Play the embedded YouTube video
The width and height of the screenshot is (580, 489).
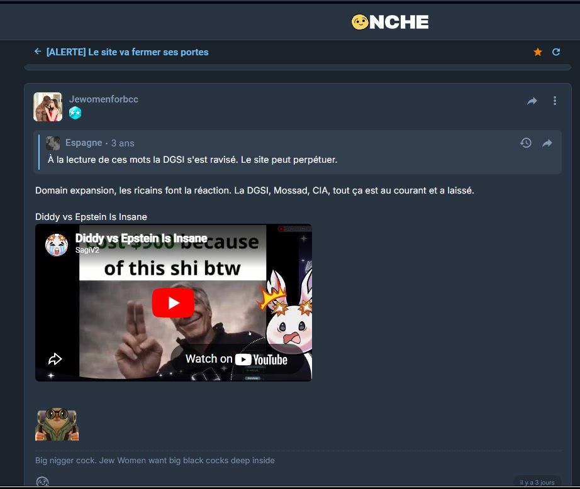[x=173, y=303]
